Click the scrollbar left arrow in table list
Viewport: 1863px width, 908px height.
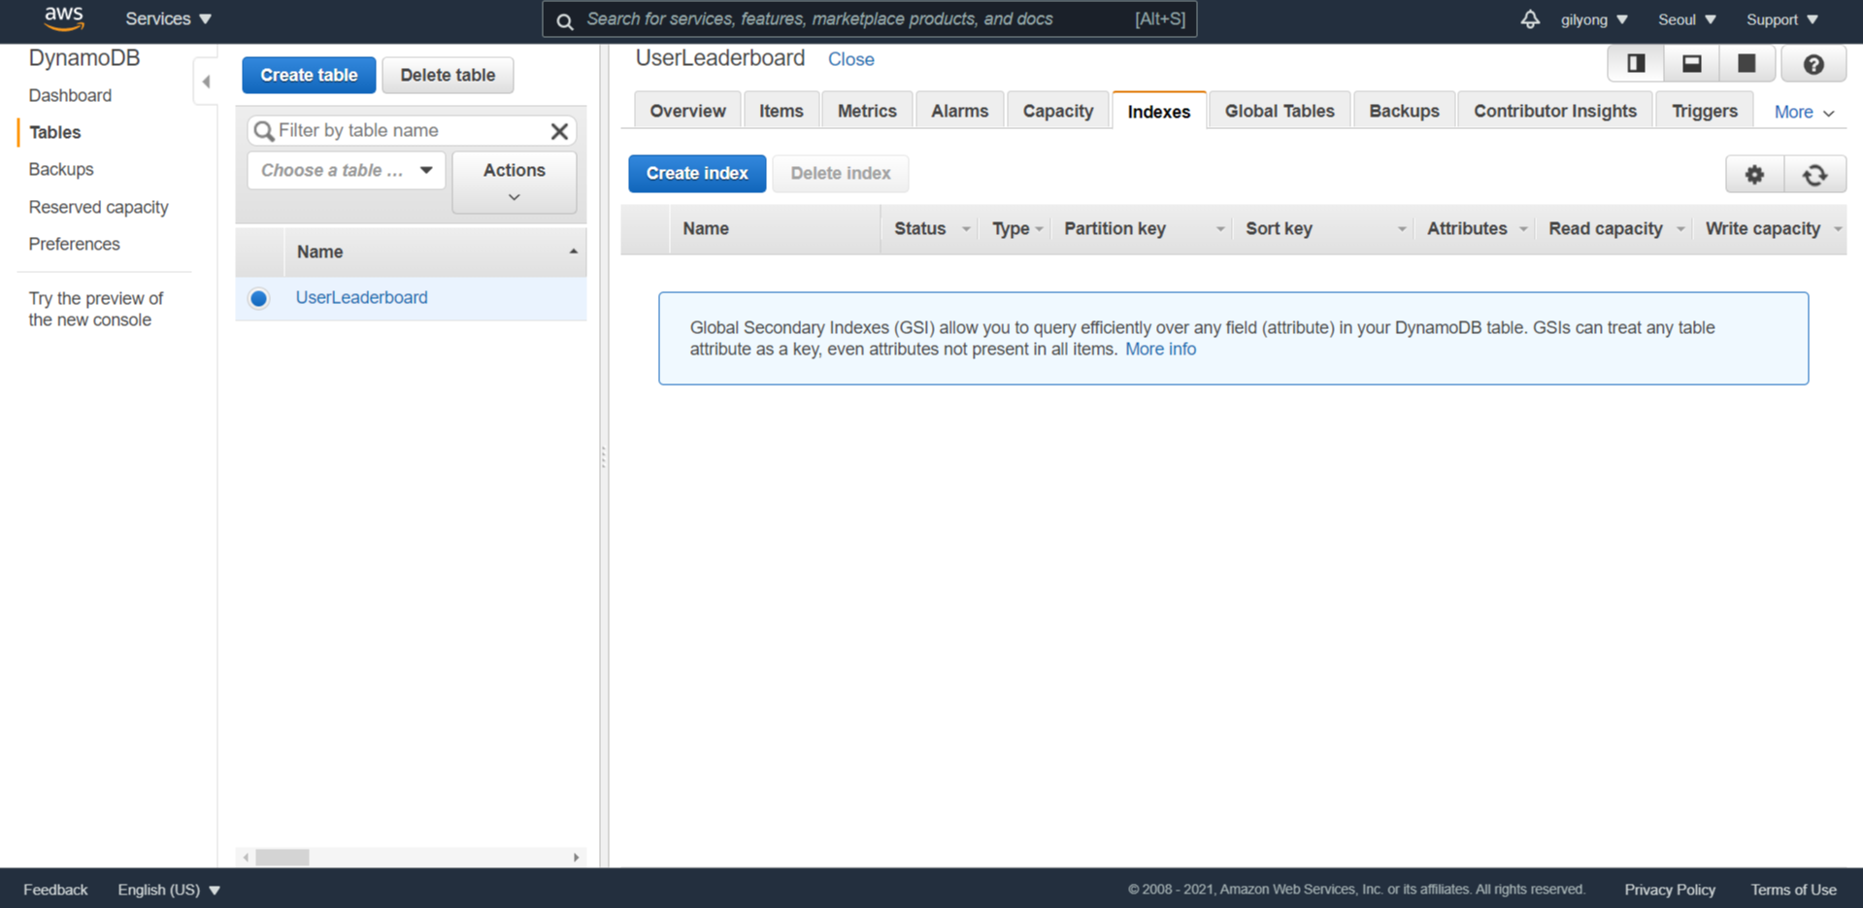(x=246, y=858)
